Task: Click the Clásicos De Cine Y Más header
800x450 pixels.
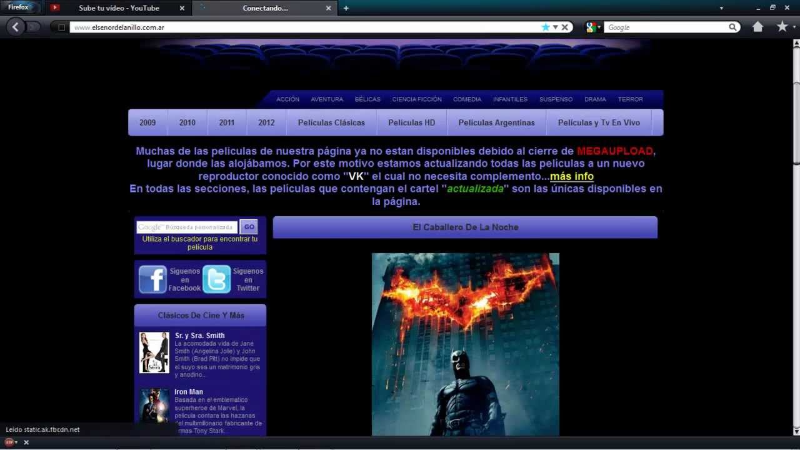Action: pyautogui.click(x=201, y=315)
